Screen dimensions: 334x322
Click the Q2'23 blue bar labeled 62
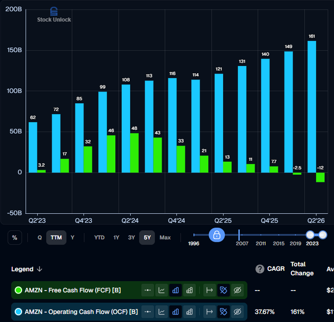point(33,147)
